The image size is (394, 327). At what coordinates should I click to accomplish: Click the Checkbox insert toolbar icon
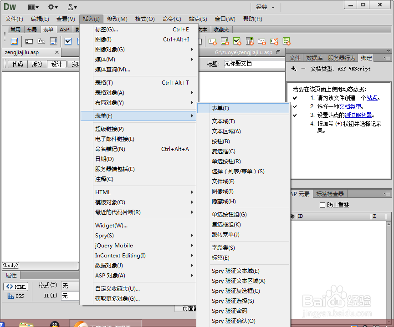coord(68,41)
